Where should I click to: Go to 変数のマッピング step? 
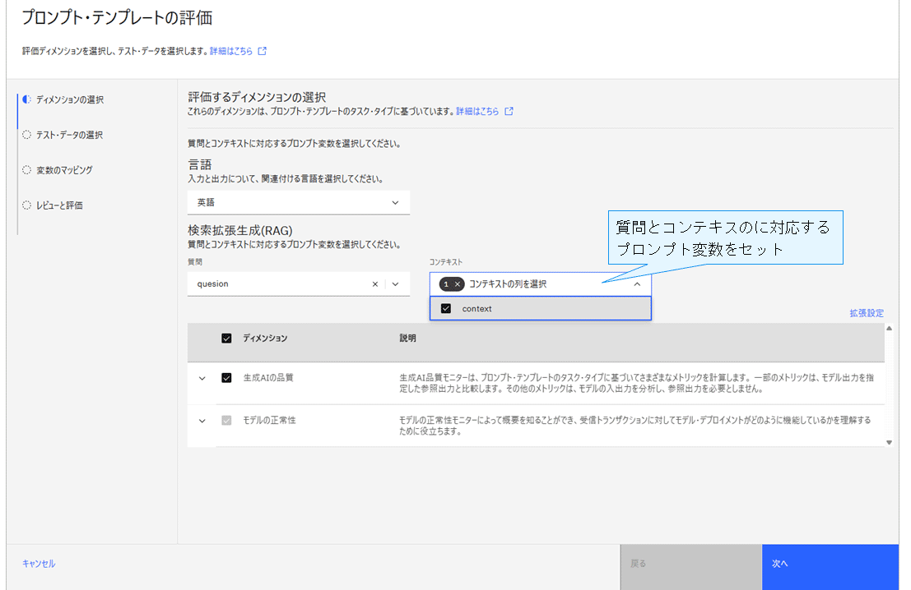pos(64,170)
